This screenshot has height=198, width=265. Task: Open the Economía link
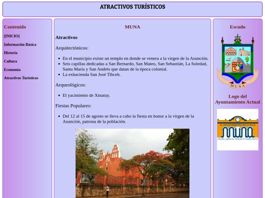pyautogui.click(x=12, y=69)
